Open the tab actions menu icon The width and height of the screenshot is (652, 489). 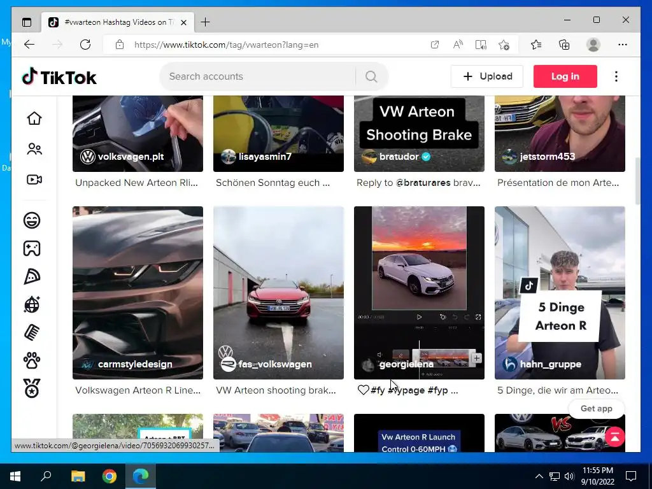(27, 22)
